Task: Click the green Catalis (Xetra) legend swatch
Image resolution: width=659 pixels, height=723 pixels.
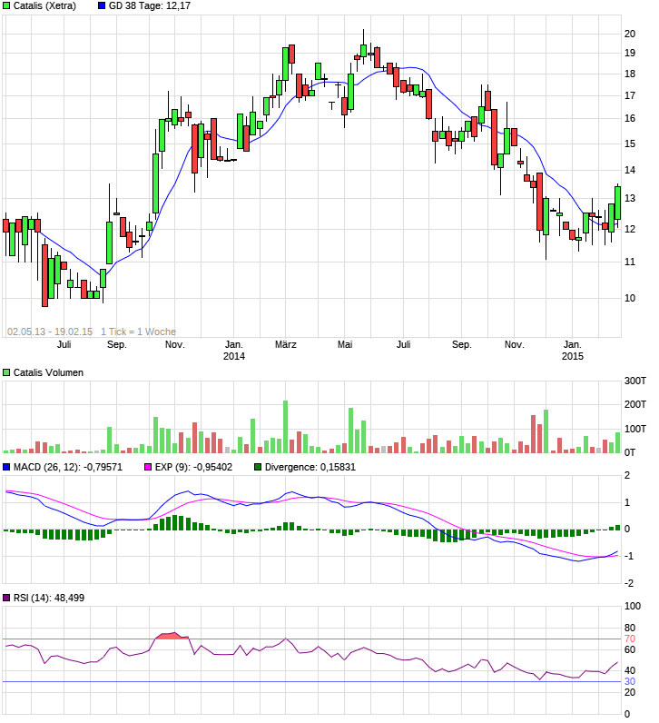Action: pos(6,6)
